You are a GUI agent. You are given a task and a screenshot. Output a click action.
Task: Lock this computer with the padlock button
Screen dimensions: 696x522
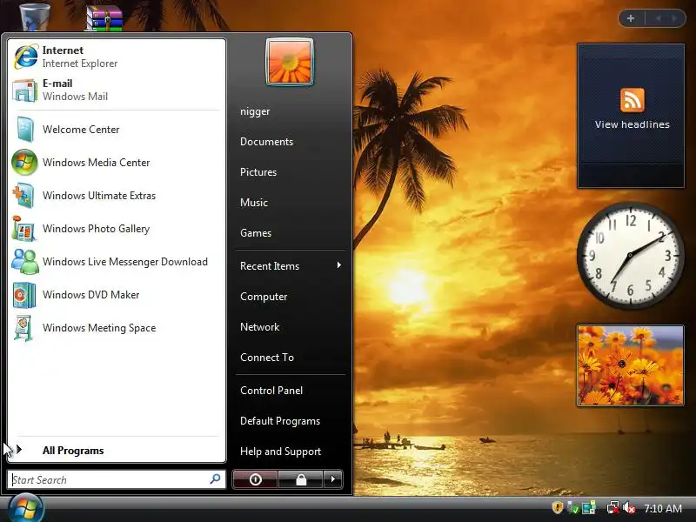pos(301,479)
